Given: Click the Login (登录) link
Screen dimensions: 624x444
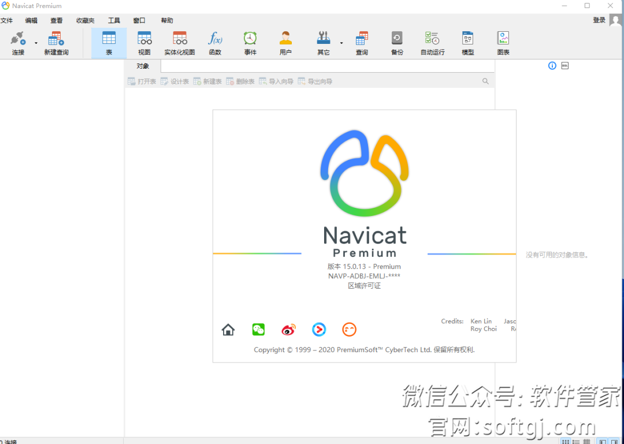Looking at the screenshot, I should tap(599, 20).
